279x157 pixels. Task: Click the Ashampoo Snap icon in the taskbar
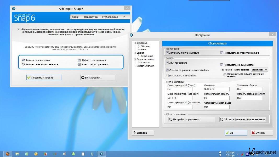(x=102, y=154)
